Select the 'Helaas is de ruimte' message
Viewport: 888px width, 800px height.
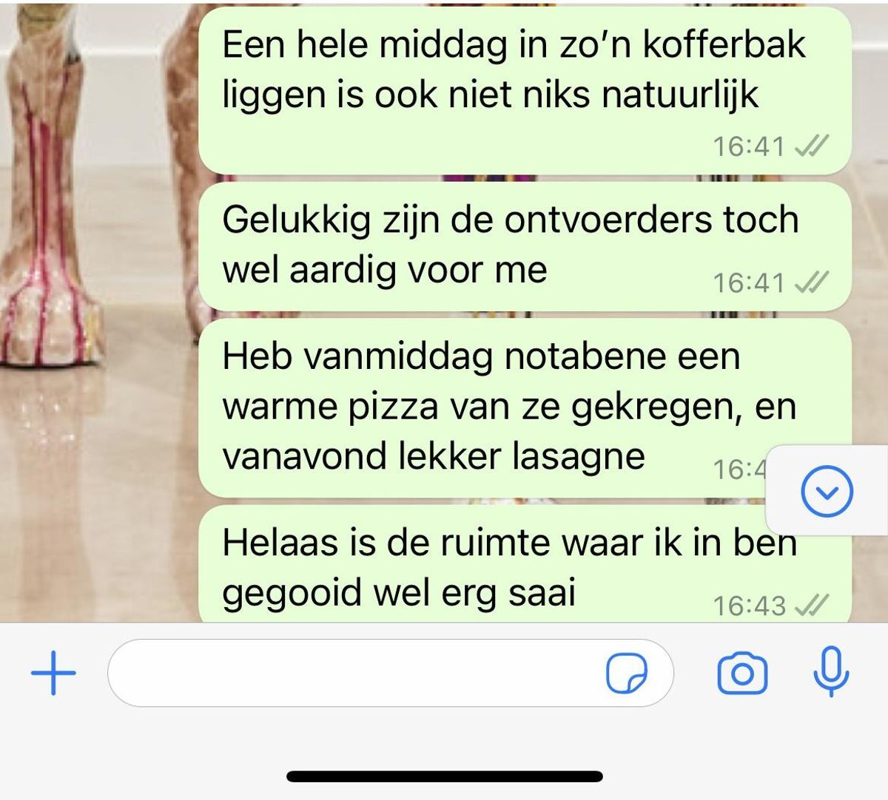point(525,563)
